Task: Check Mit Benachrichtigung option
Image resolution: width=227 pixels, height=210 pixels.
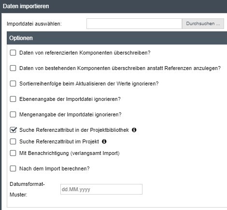Action: (x=13, y=153)
